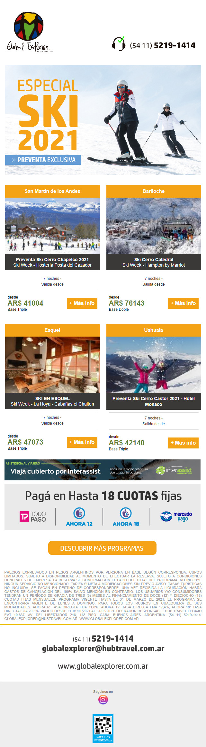
Task: Click the Ahora 12 logo
Action: [x=79, y=517]
